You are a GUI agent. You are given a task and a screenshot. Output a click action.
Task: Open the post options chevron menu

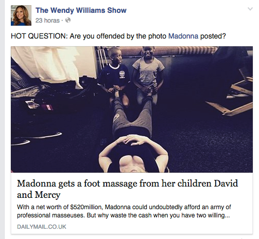tap(250, 9)
